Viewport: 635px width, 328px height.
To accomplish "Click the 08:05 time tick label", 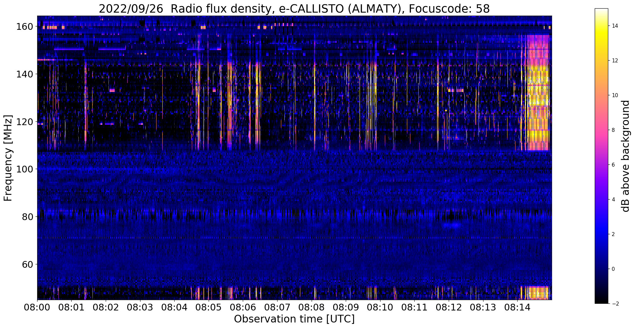I will coord(209,307).
